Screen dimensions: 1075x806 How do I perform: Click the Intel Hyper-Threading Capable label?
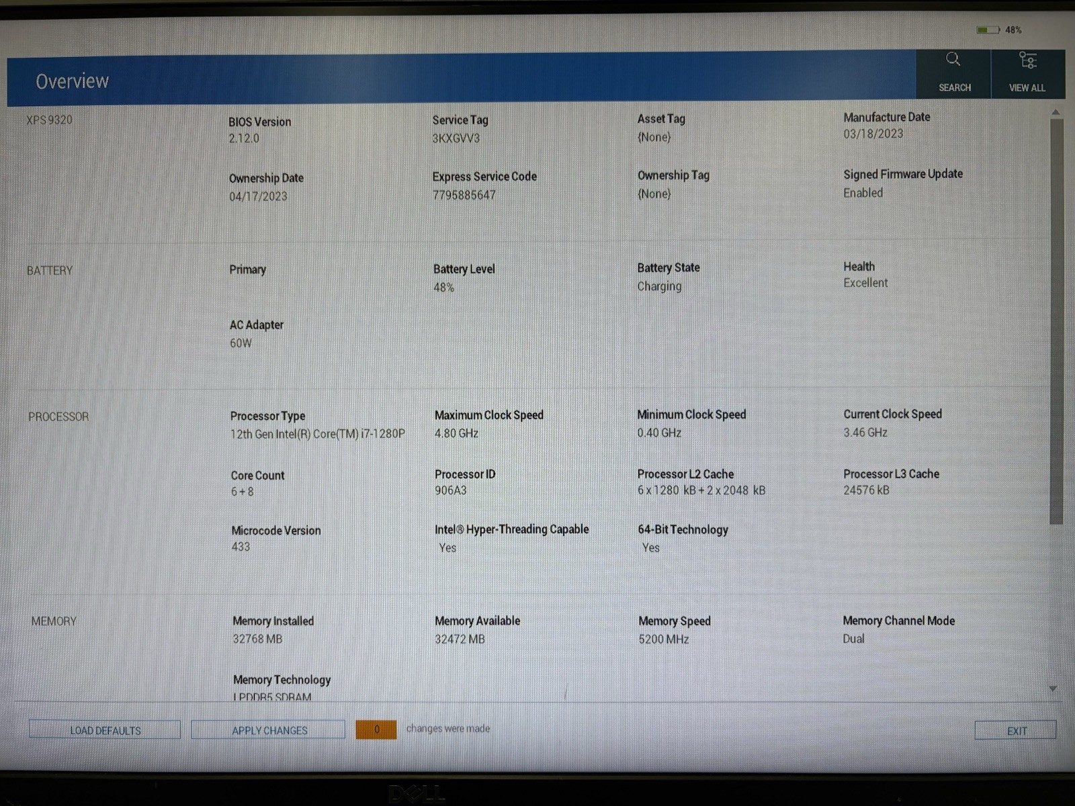511,530
